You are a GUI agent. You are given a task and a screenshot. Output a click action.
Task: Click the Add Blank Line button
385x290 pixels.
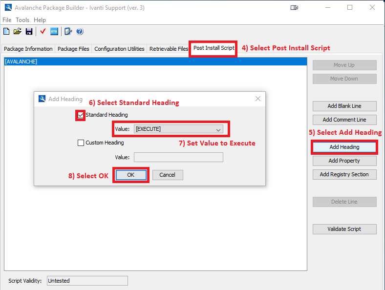point(344,106)
